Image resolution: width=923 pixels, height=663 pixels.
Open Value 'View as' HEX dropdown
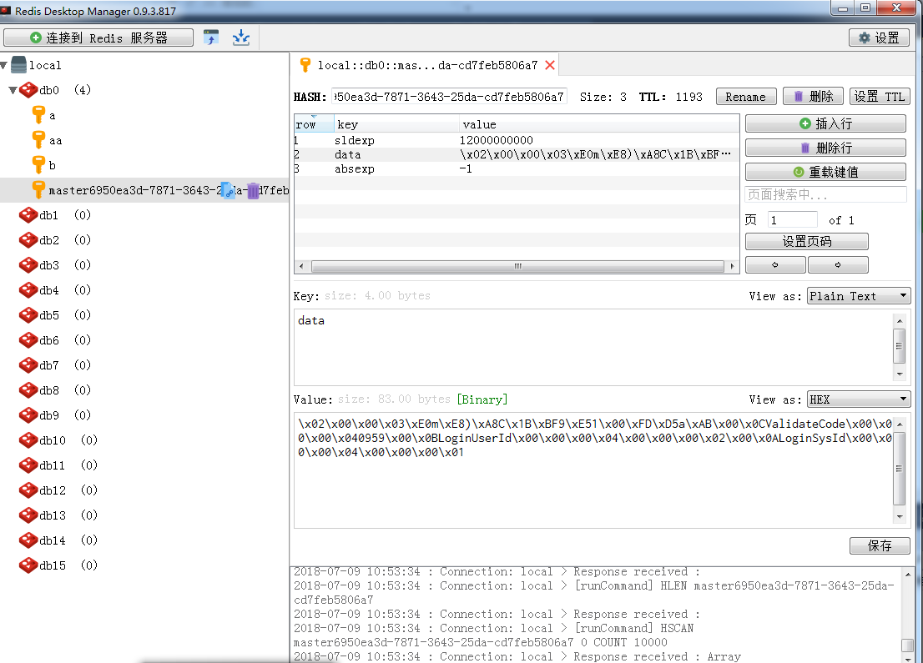859,399
